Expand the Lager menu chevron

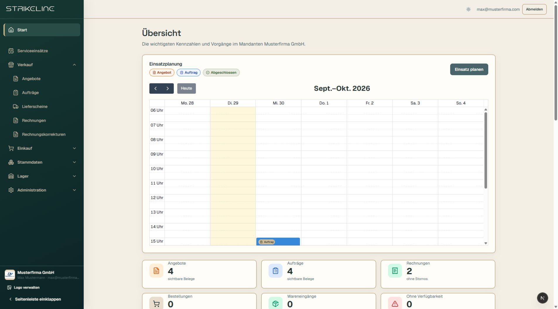coord(74,176)
